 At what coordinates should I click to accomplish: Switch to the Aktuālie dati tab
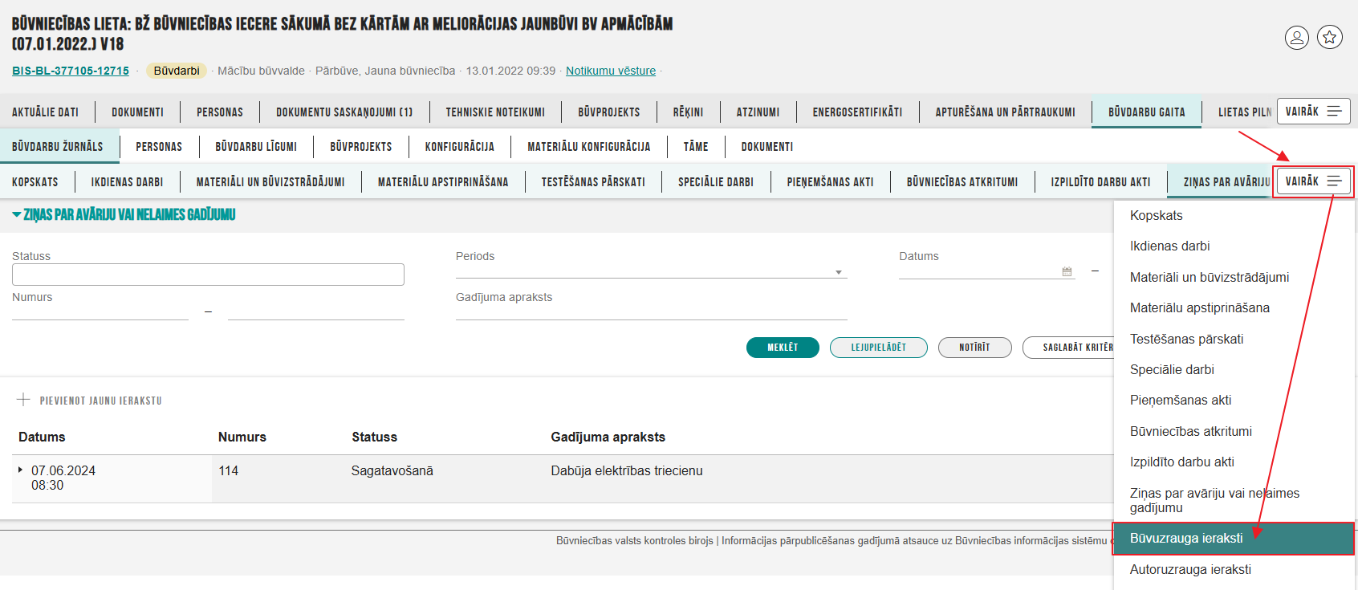[45, 112]
